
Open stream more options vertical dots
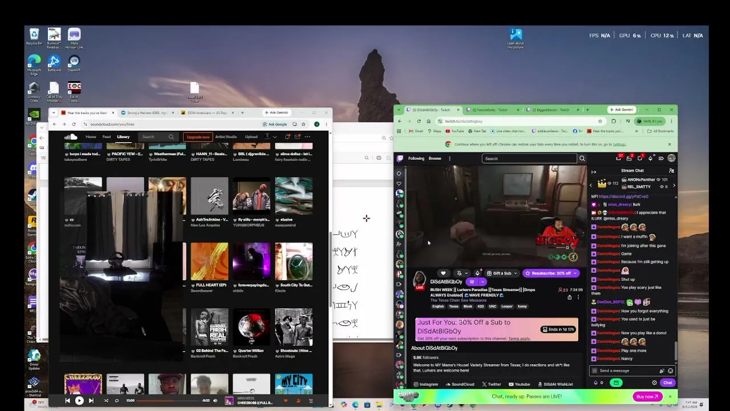click(x=578, y=297)
